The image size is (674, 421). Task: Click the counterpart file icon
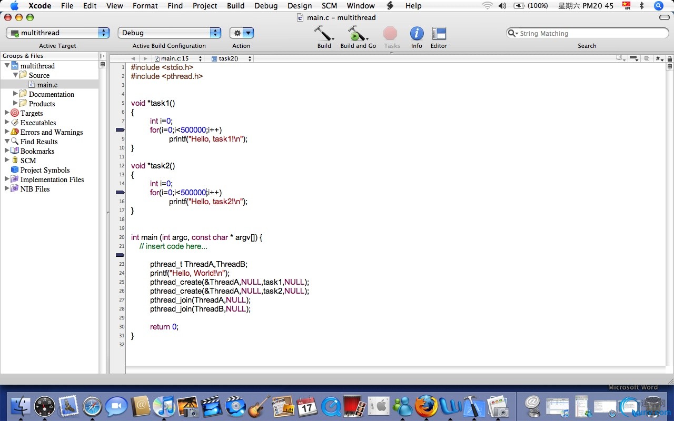tap(647, 58)
